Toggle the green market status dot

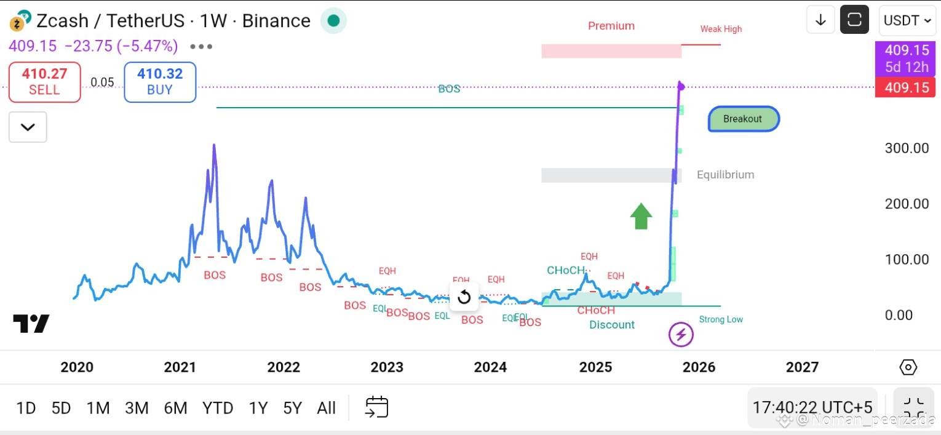click(333, 21)
